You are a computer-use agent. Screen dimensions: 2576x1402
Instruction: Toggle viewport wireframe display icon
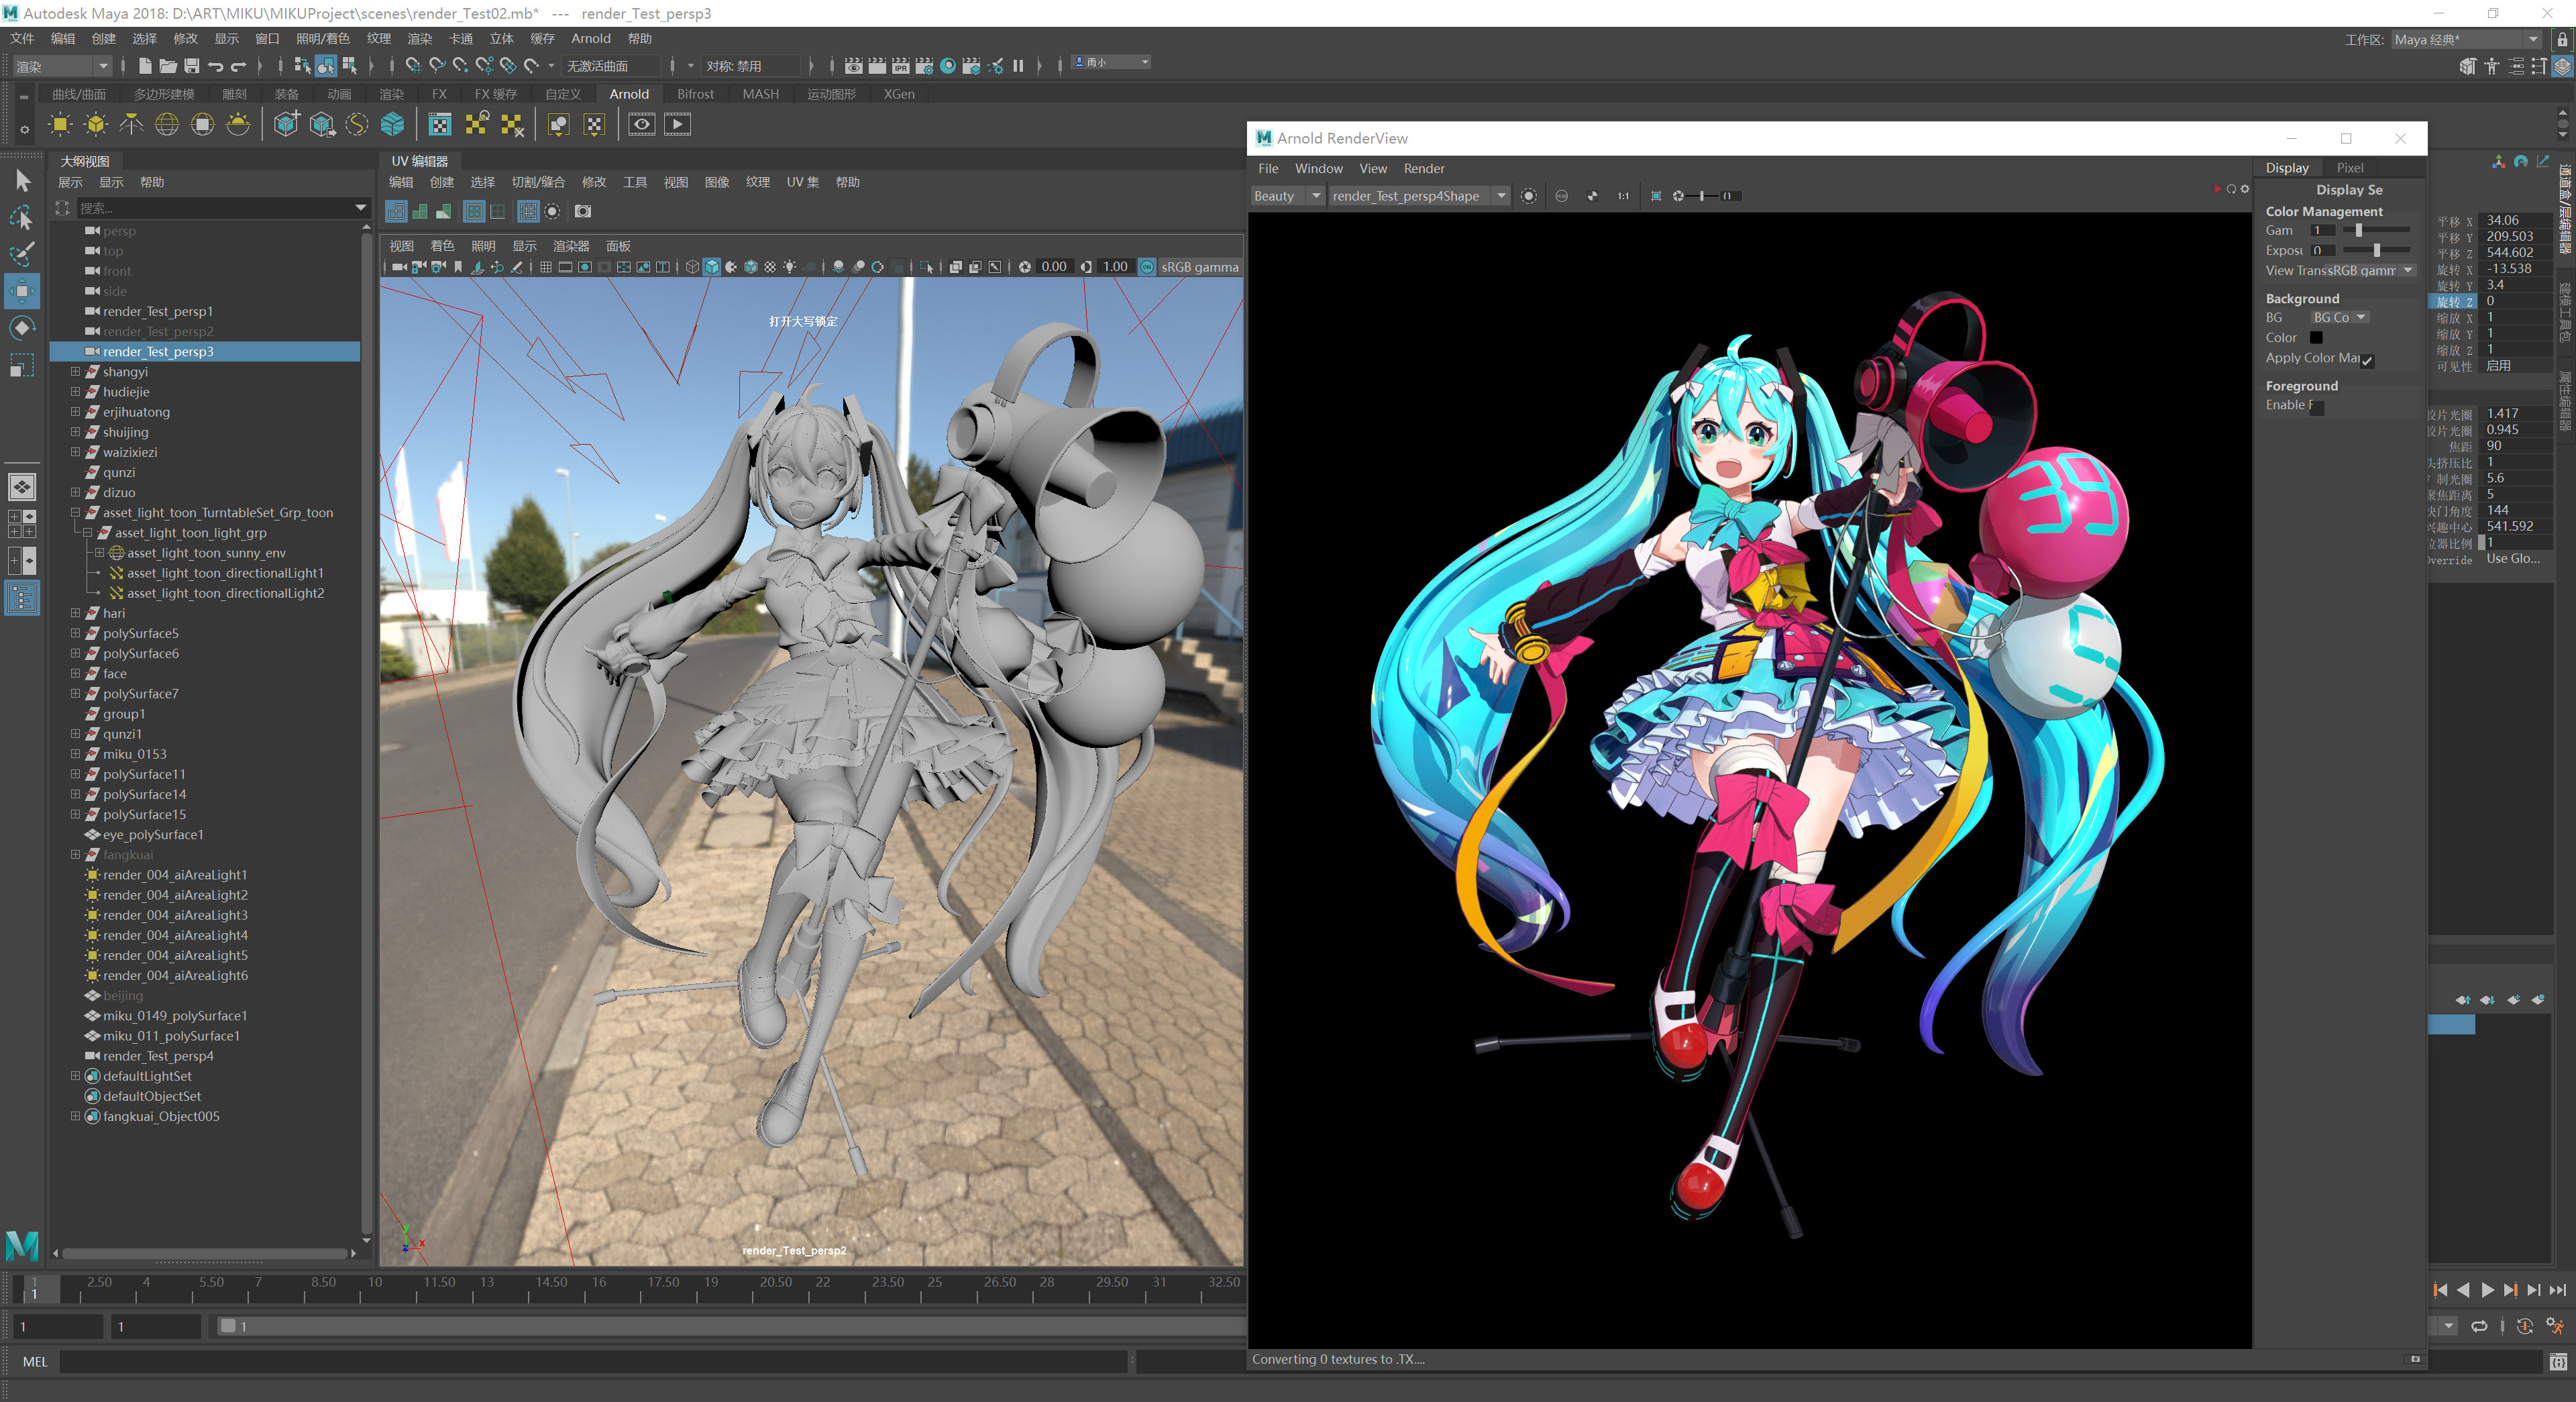[692, 267]
